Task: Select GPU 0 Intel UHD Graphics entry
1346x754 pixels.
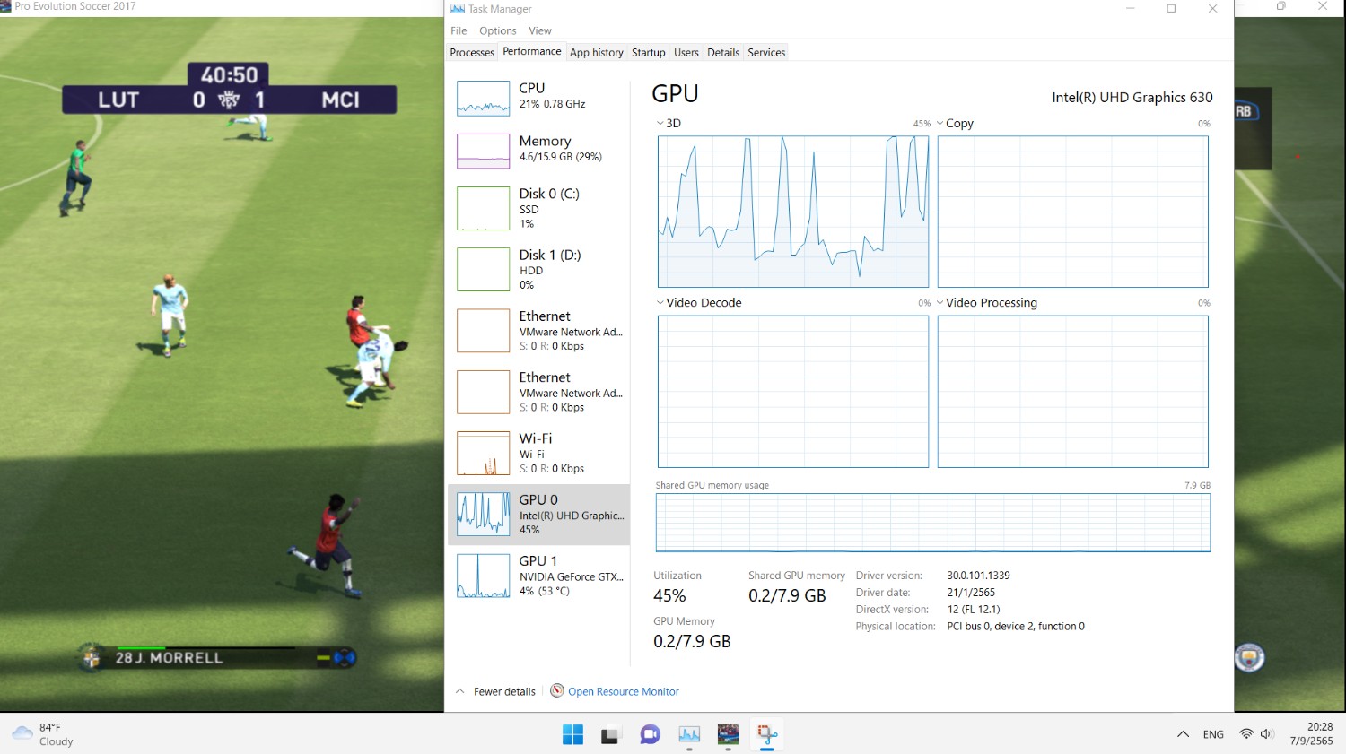Action: pyautogui.click(x=538, y=514)
